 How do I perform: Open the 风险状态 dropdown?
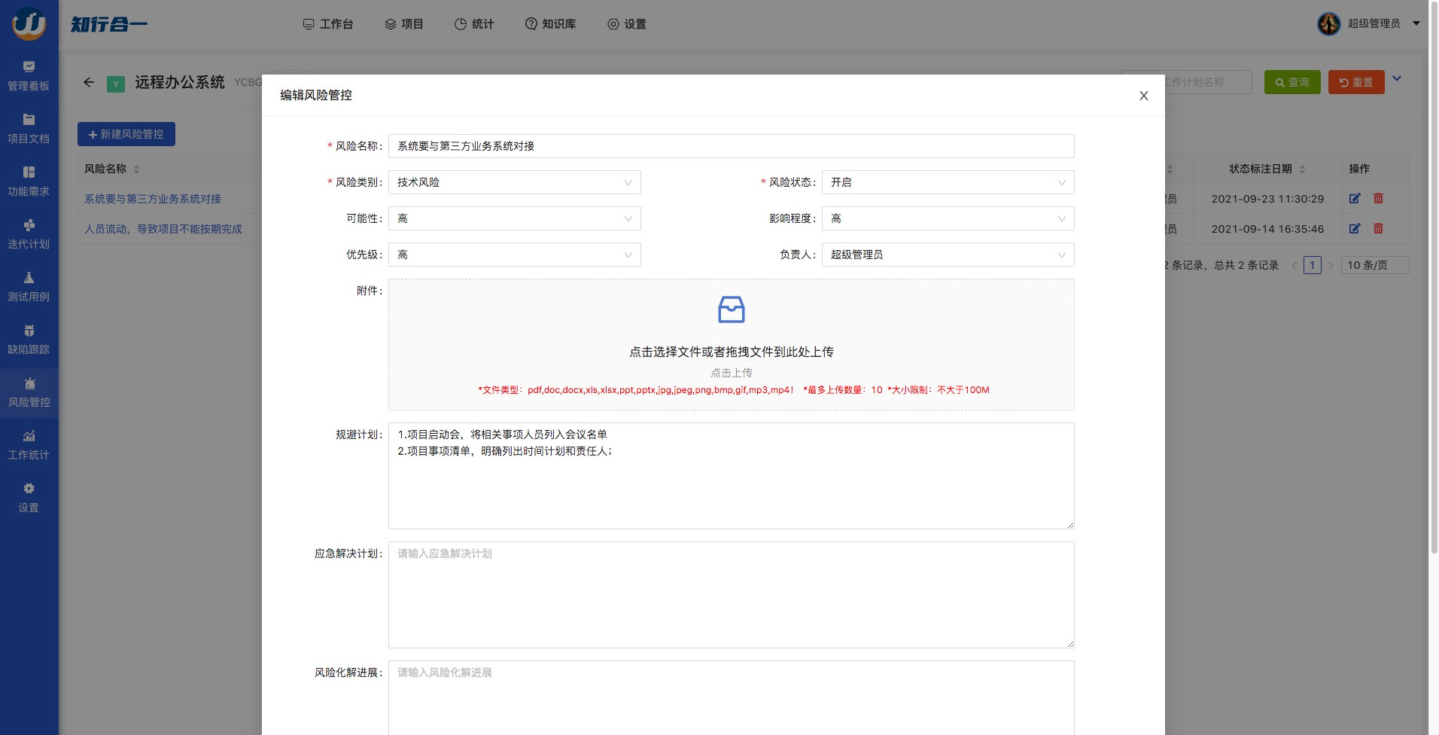coord(947,182)
